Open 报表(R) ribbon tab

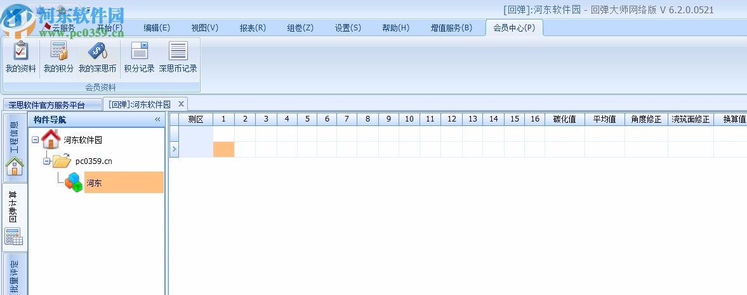pos(253,28)
